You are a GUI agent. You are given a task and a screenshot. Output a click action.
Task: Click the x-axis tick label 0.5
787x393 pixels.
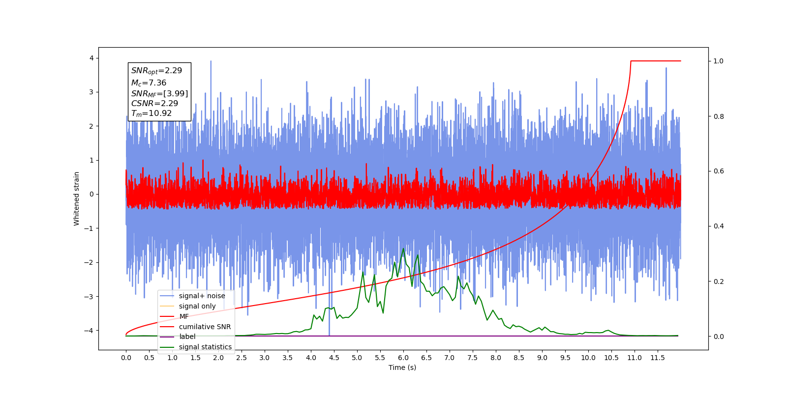149,358
